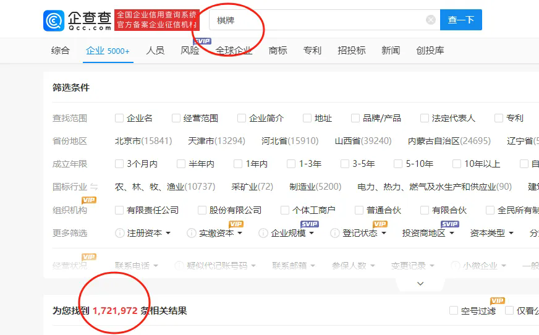Switch to the 商标 tab
Screen dimensions: 539x335
click(278, 51)
